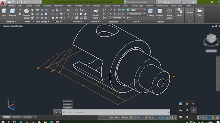Click the Plot printer icon

click(x=25, y=2)
